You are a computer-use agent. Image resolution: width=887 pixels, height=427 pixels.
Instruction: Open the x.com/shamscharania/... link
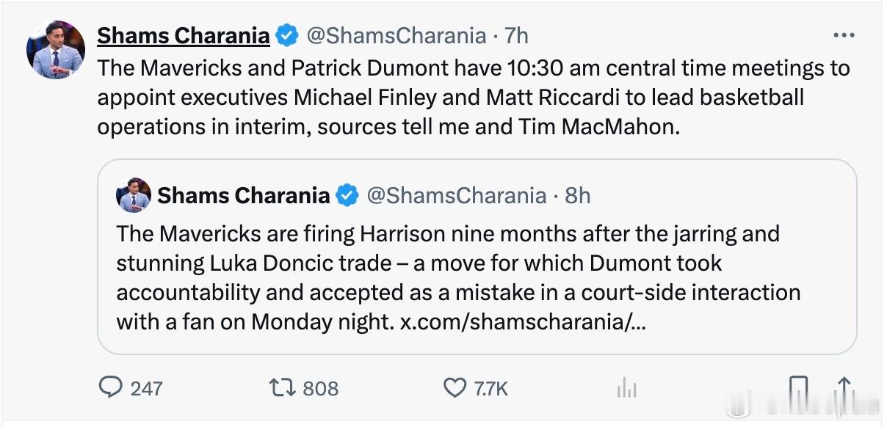coord(523,321)
